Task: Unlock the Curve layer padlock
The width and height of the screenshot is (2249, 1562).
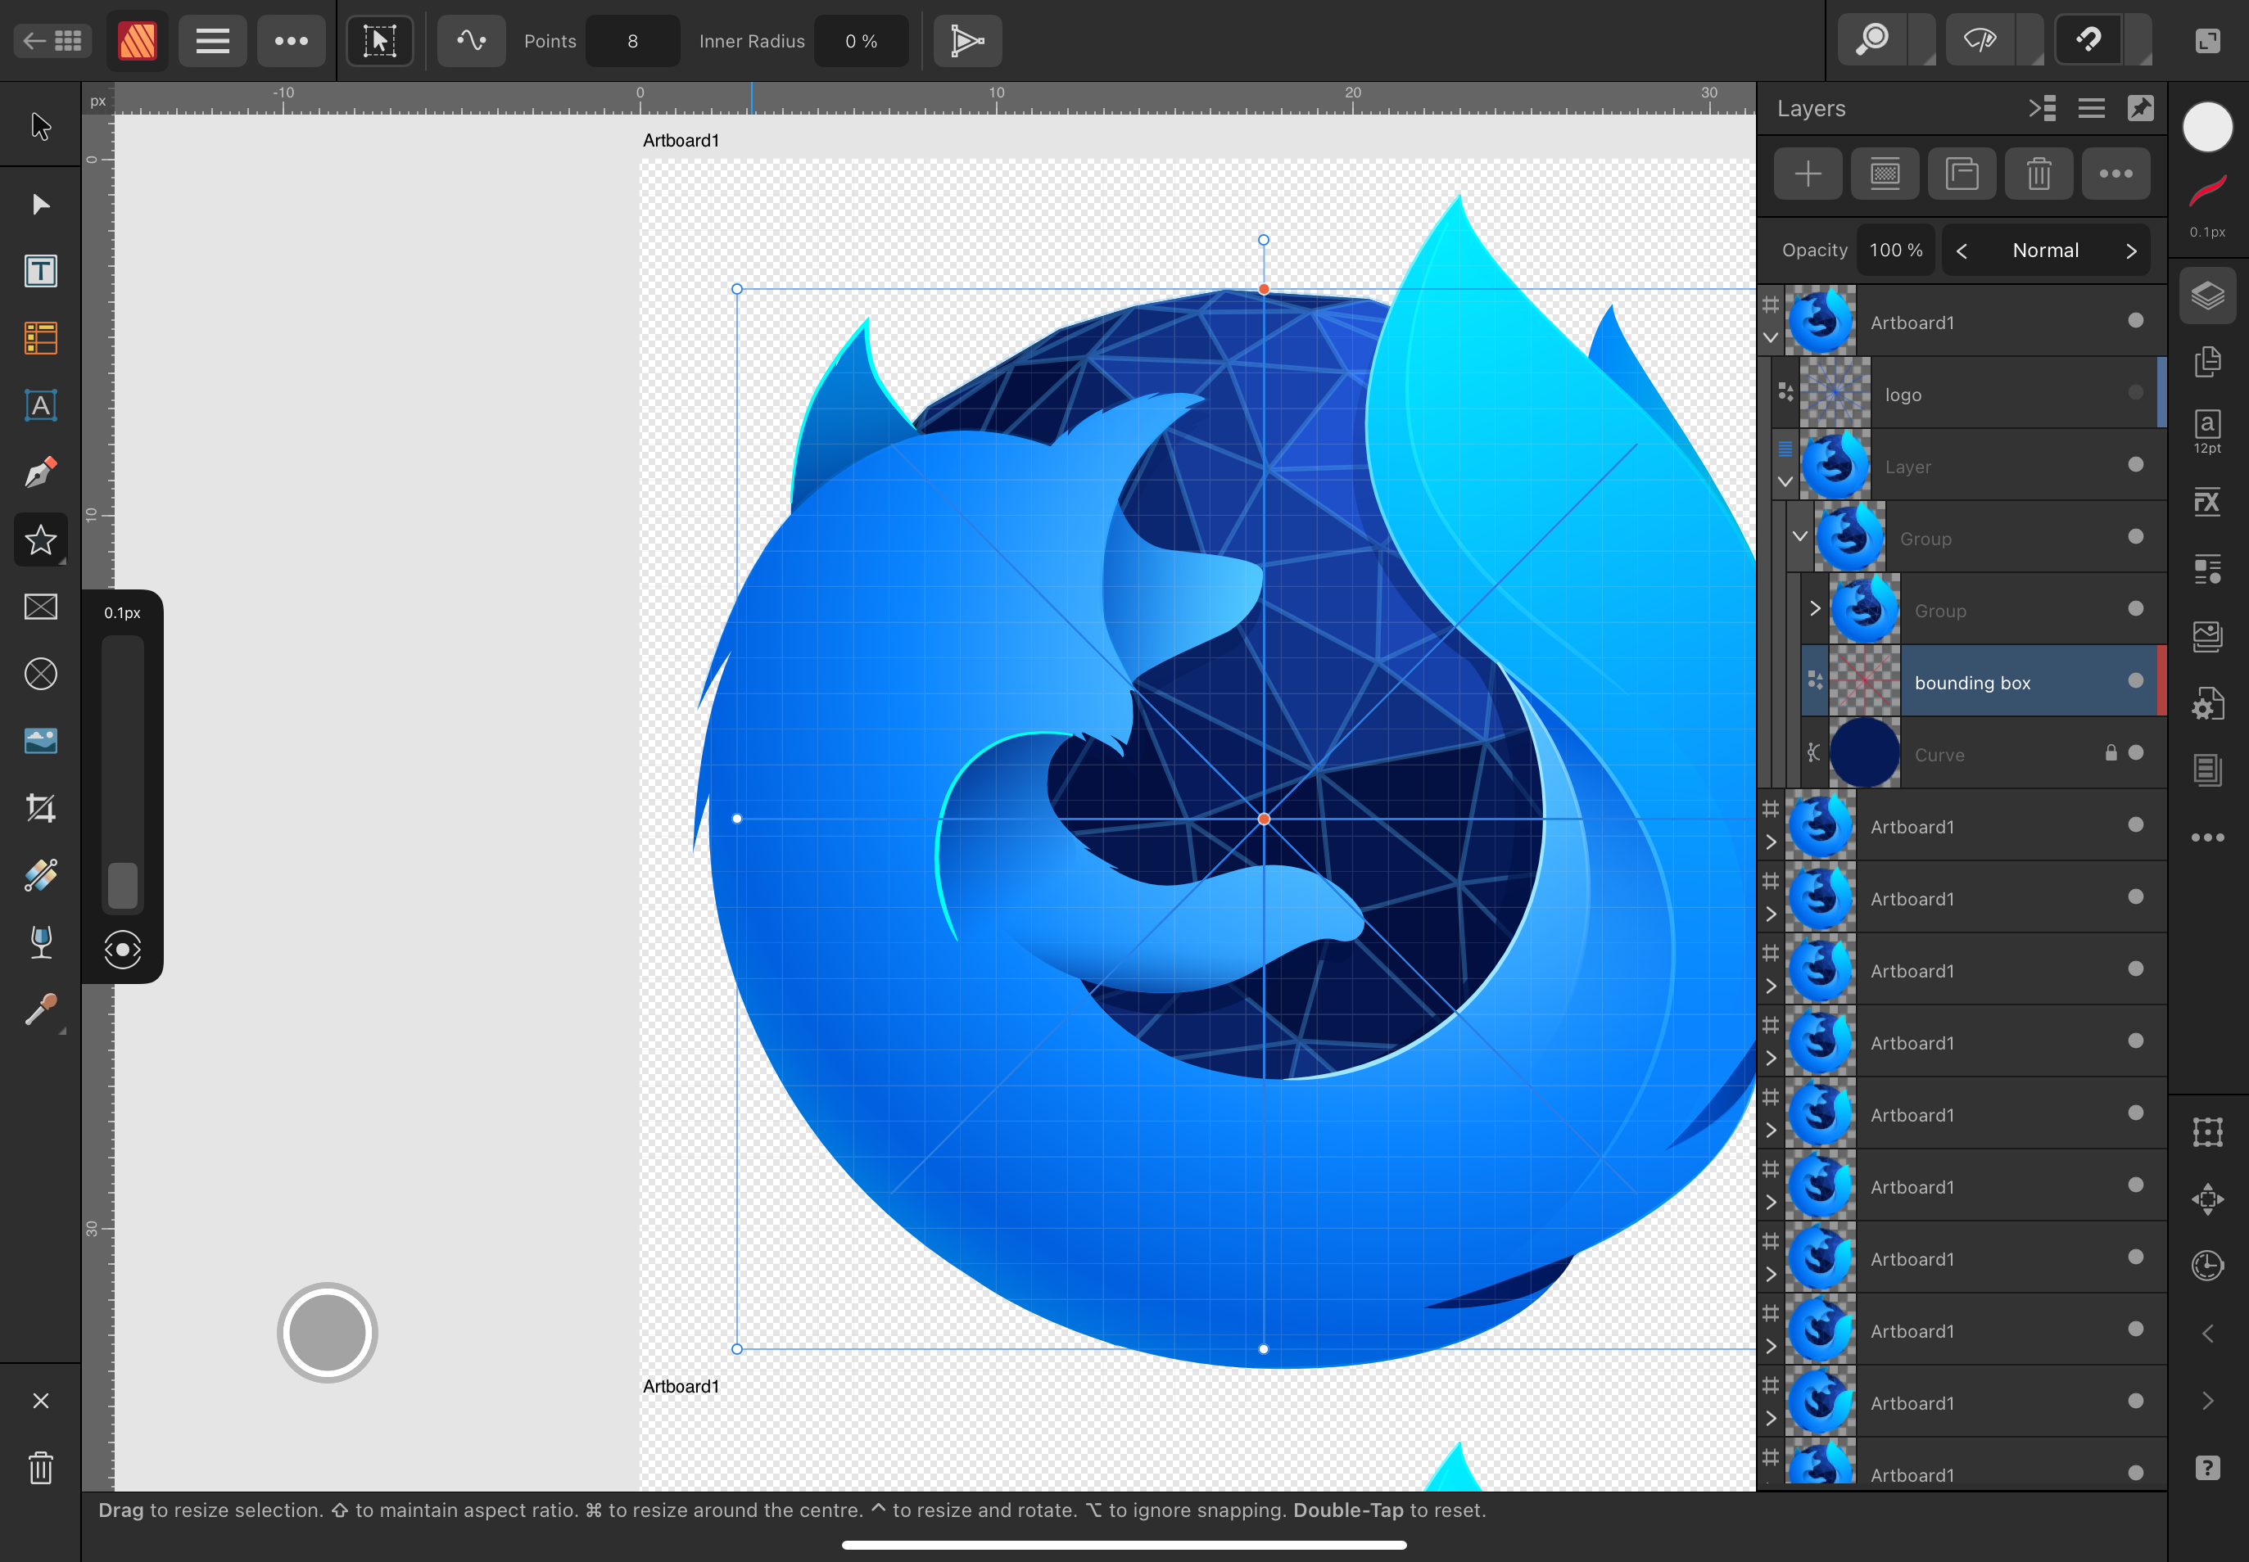Action: [x=2111, y=752]
